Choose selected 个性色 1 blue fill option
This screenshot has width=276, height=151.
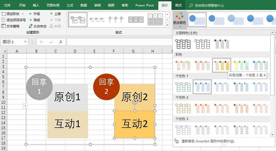202,87
